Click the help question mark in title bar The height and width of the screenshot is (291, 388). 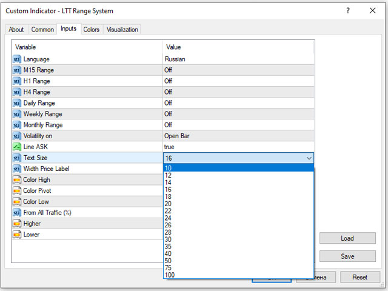coord(348,11)
